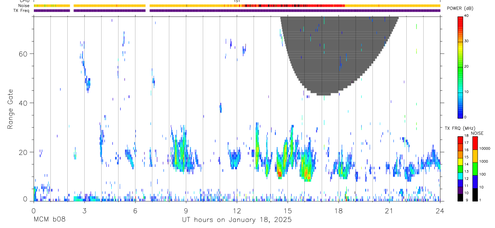Click the 'POWER (dB)' legend title
The width and height of the screenshot is (495, 228).
pos(460,8)
